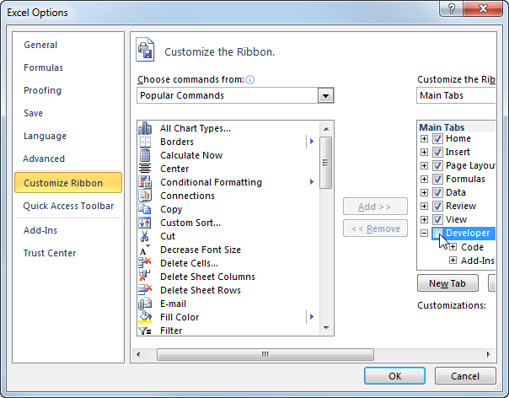Open the Add-Ins options category
The width and height of the screenshot is (509, 398).
click(40, 230)
